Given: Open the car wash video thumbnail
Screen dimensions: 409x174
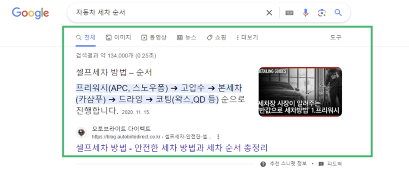Looking at the screenshot, I should 300,92.
